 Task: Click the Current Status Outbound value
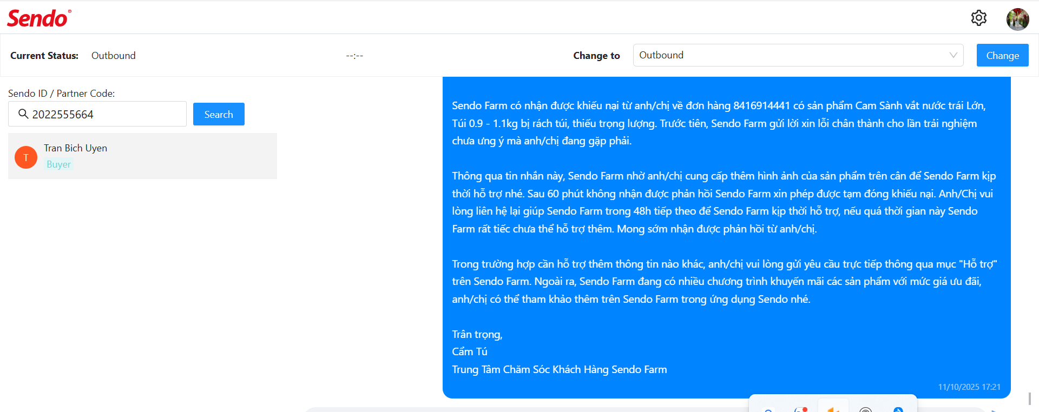coord(113,56)
